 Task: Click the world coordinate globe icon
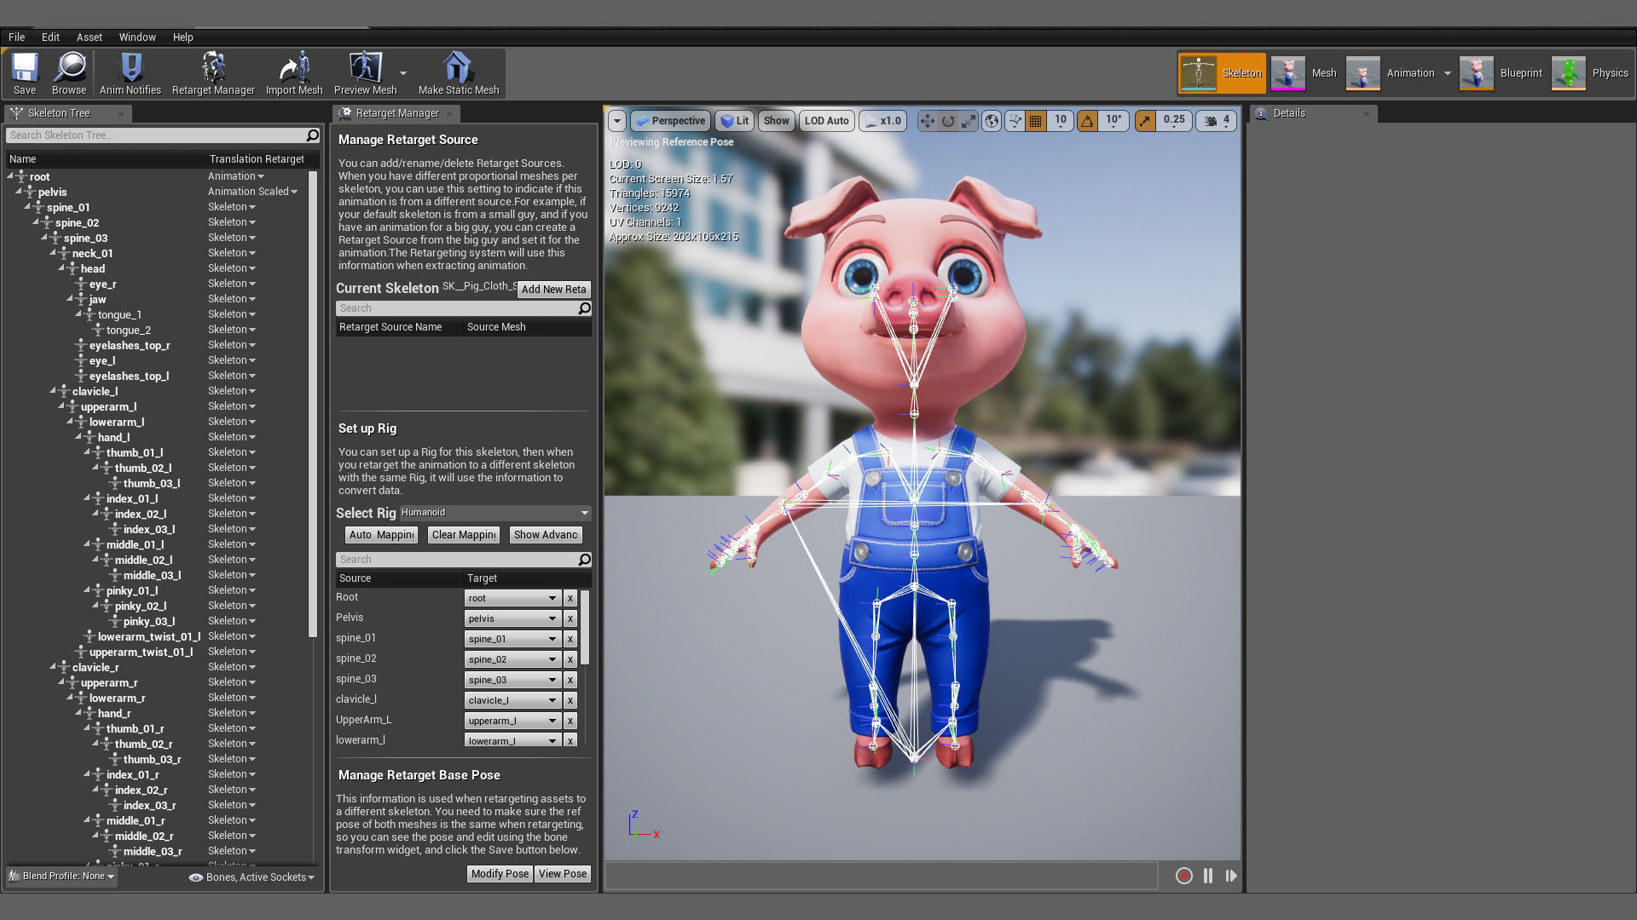(992, 121)
